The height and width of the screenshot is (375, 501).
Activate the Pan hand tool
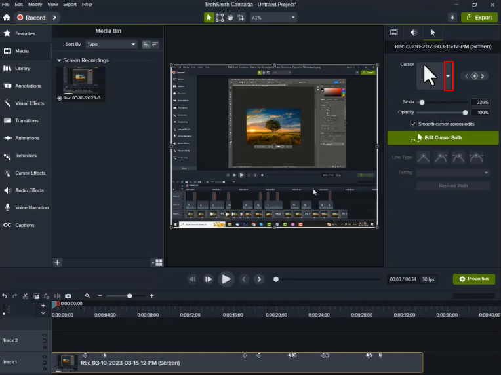click(x=231, y=18)
